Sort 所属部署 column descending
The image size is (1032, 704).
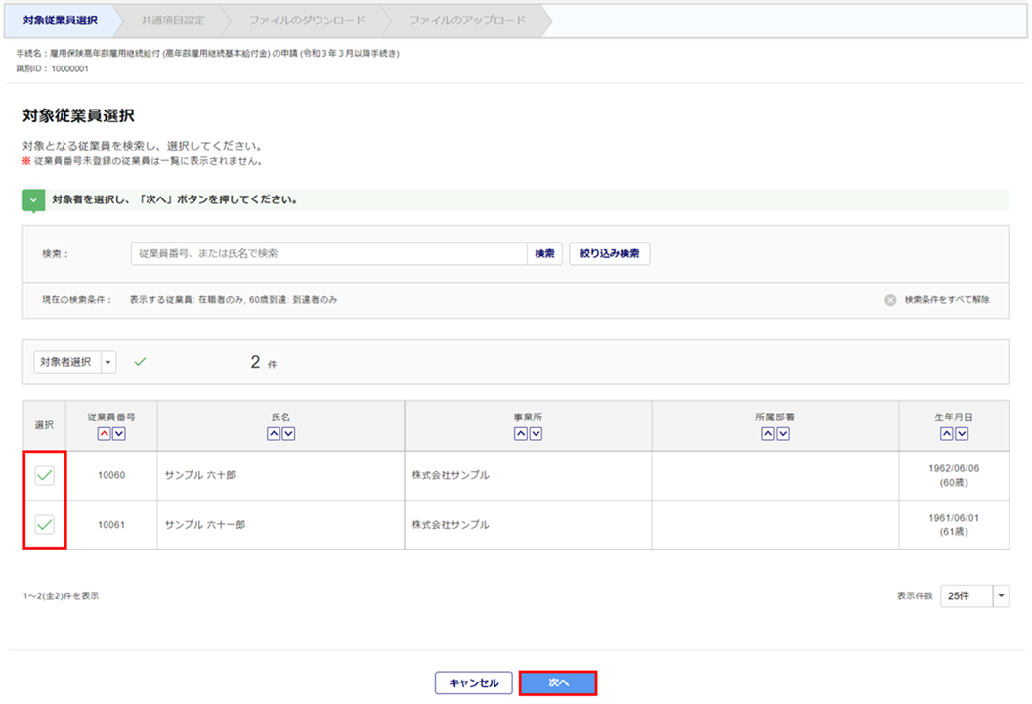[x=783, y=433]
